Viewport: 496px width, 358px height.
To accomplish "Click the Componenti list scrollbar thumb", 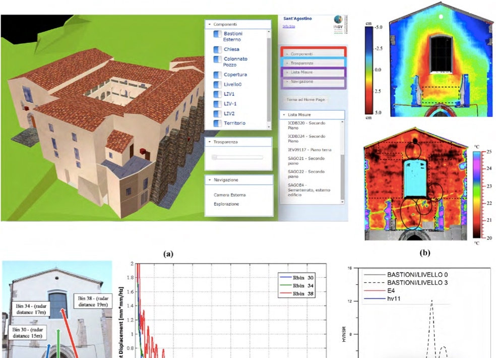I will pyautogui.click(x=269, y=79).
